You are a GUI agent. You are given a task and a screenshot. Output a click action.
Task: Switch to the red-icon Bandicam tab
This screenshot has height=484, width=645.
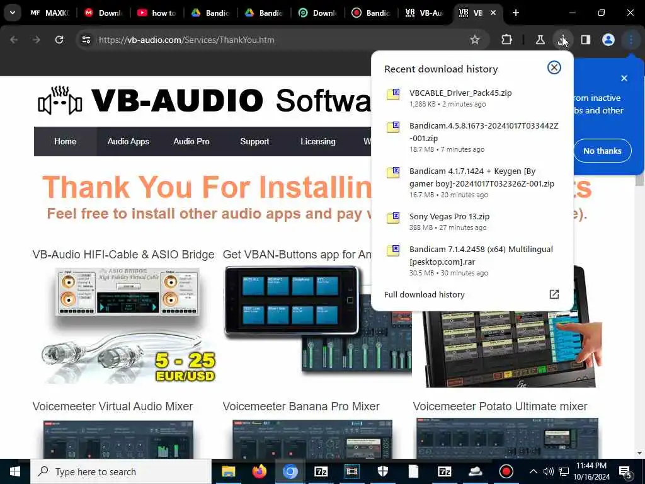point(370,13)
